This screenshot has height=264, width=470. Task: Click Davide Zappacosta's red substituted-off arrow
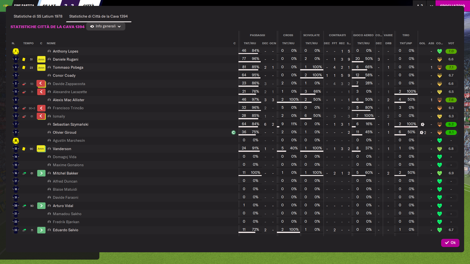click(41, 84)
